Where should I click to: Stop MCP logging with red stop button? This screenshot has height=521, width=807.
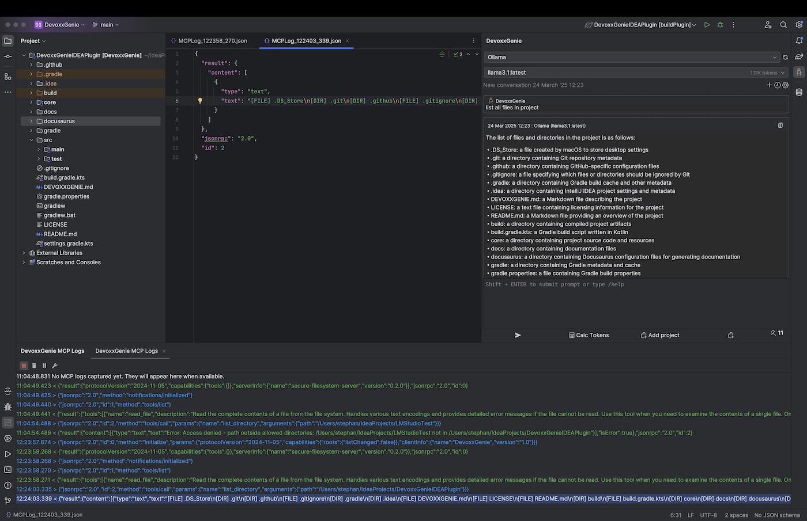(24, 366)
